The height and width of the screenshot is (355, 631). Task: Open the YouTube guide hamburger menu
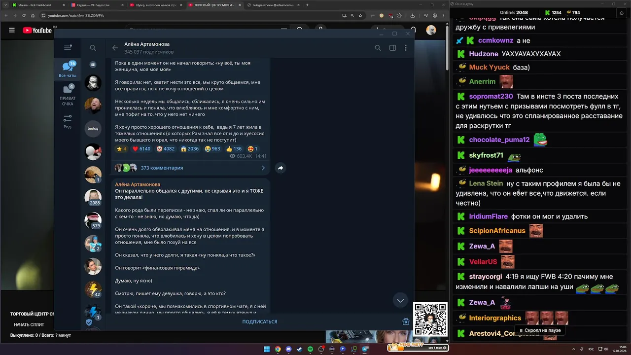tap(12, 30)
